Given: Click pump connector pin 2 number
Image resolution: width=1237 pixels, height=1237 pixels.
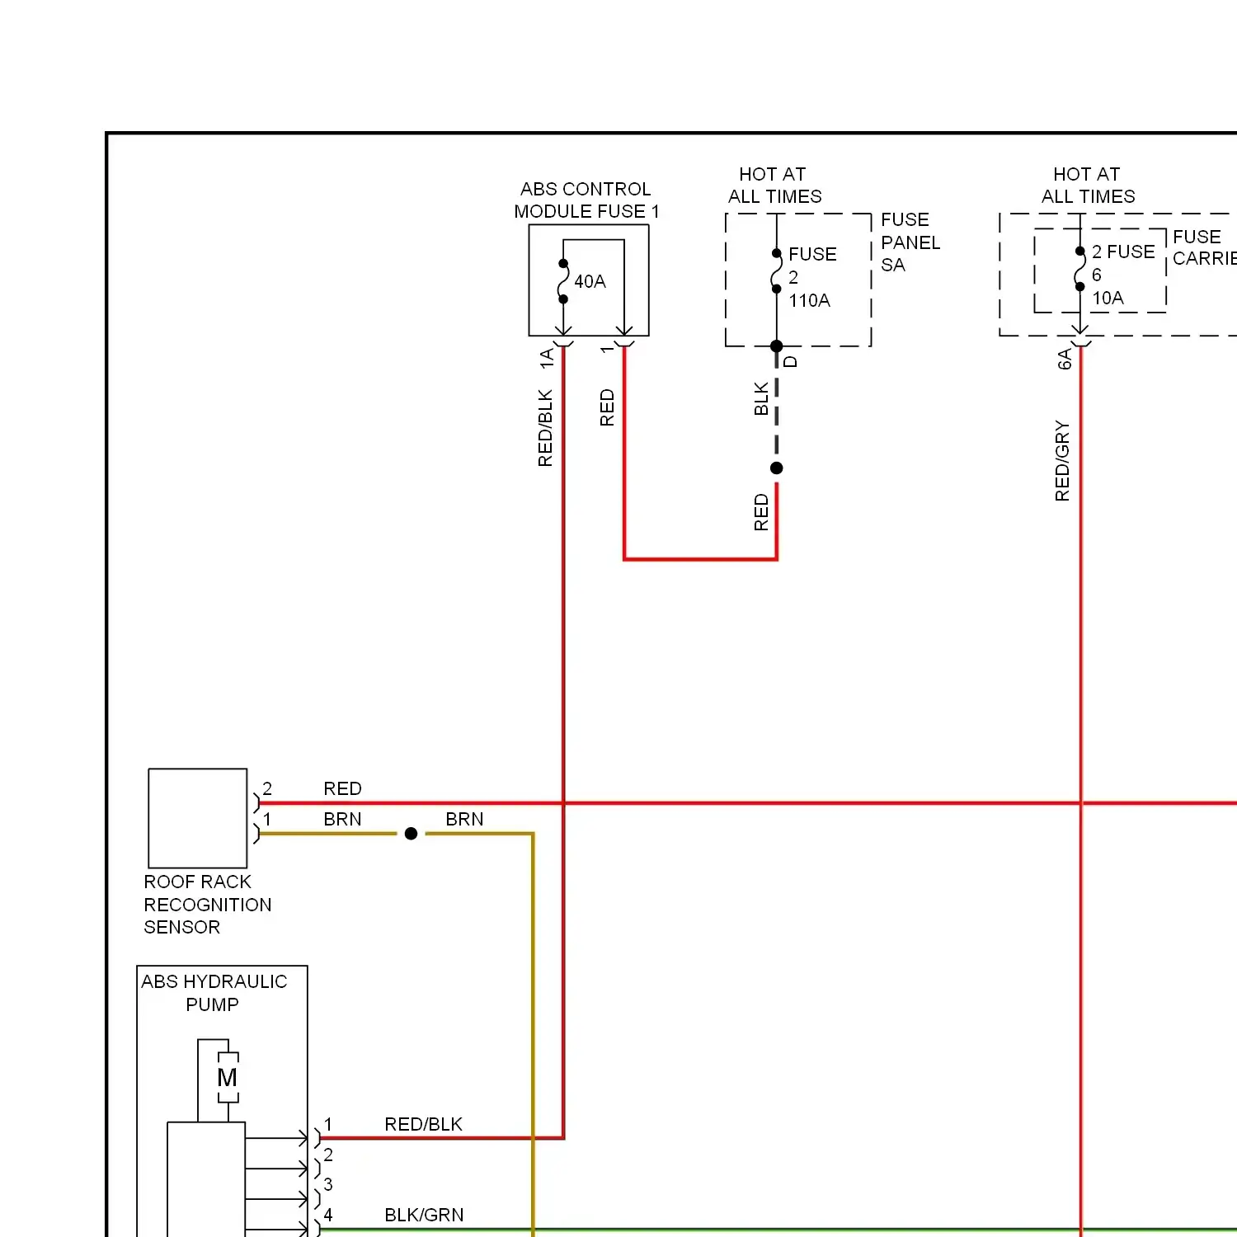Looking at the screenshot, I should [328, 1155].
